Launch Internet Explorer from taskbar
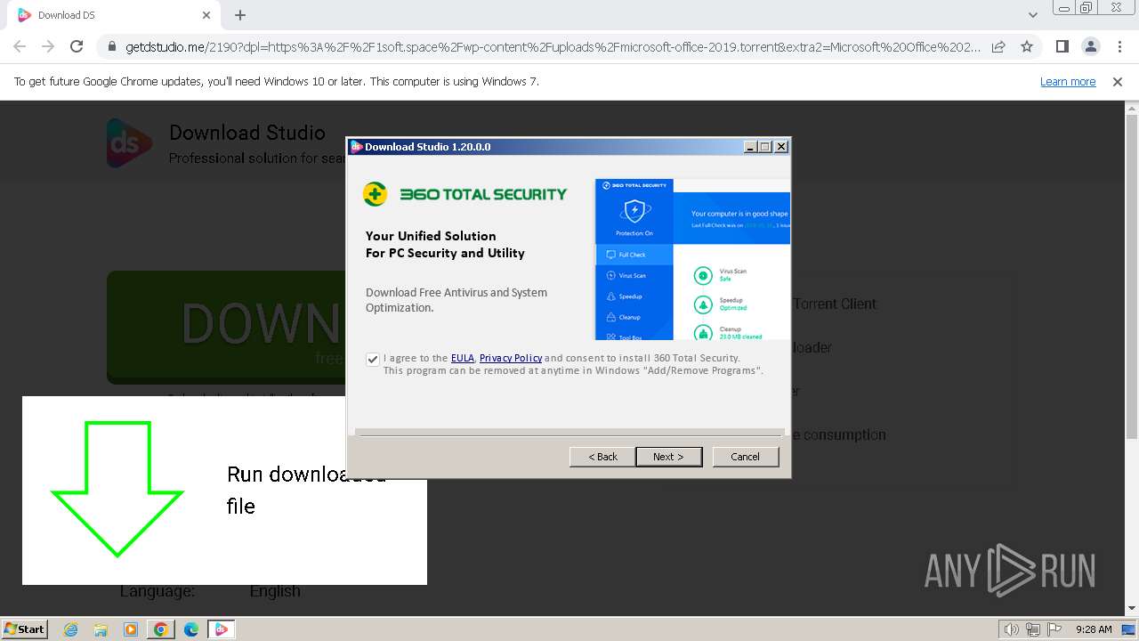The height and width of the screenshot is (641, 1139). 71,629
